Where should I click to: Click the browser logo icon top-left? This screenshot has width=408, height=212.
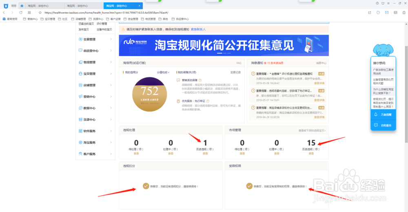6,6
